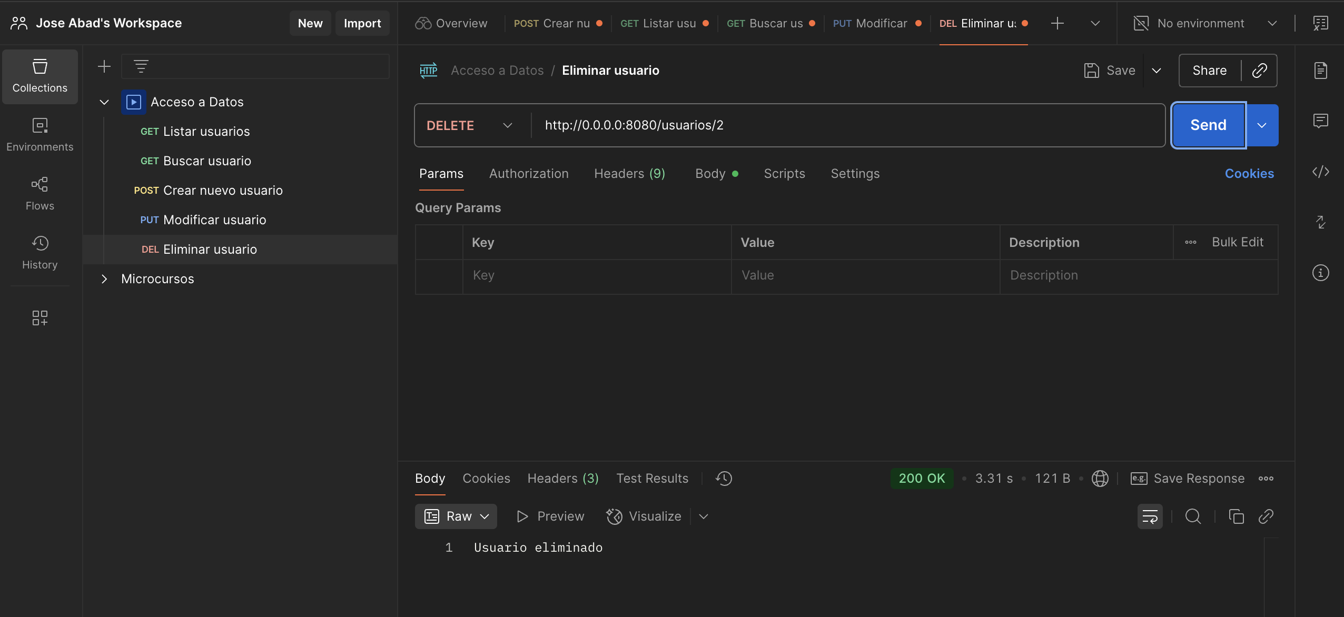The image size is (1344, 617).
Task: Copy the response body with the copy icon
Action: 1236,516
